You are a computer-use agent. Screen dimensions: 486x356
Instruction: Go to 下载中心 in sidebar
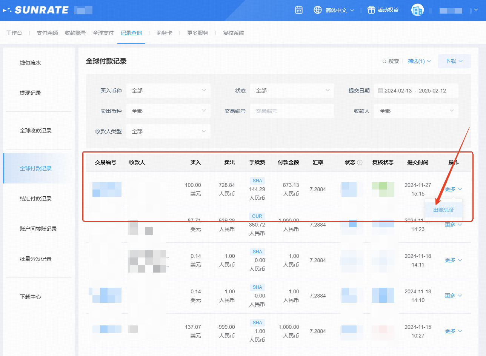pyautogui.click(x=31, y=297)
